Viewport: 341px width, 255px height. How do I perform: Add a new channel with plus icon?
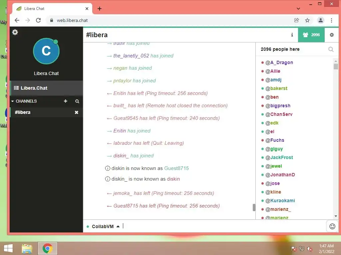(x=66, y=101)
